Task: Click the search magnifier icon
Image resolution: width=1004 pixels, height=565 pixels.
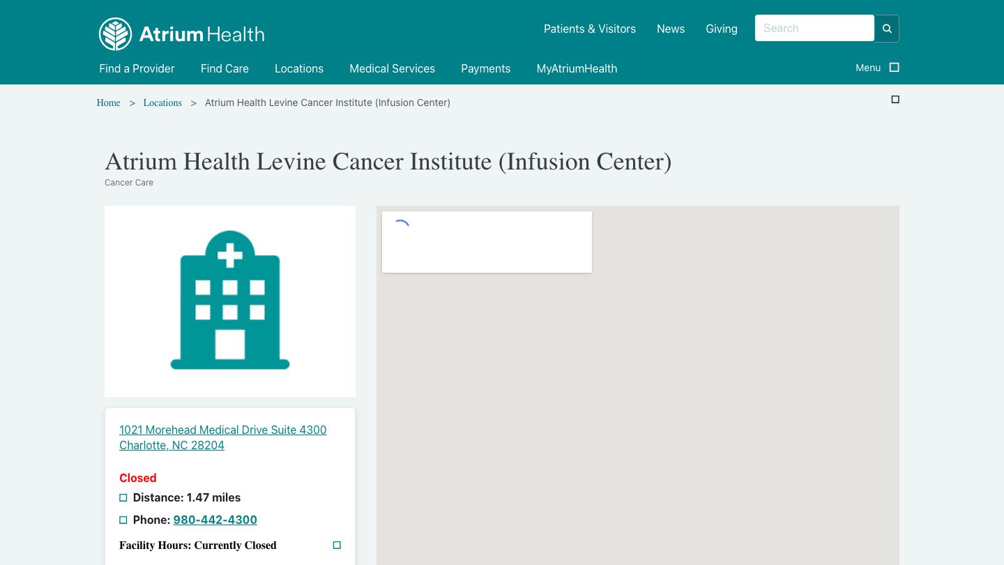Action: tap(886, 28)
